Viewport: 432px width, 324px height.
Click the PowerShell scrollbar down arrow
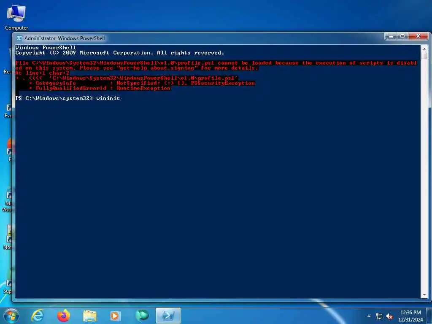424,295
